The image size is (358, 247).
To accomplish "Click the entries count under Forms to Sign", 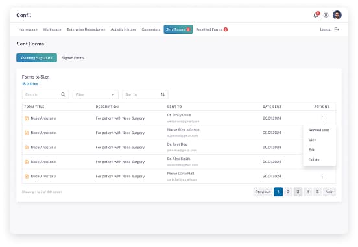I will [x=30, y=84].
